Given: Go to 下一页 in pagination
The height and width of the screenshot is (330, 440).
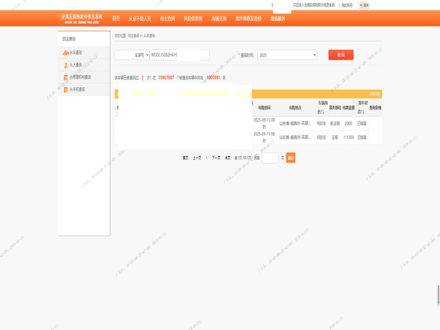Looking at the screenshot, I should pyautogui.click(x=216, y=158).
